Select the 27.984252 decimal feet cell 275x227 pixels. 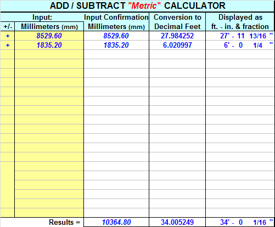[x=177, y=36]
